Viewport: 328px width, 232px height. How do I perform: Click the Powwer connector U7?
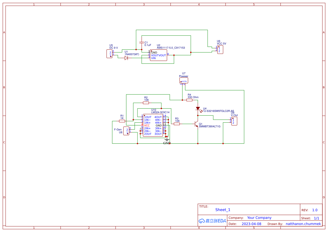tap(184, 81)
